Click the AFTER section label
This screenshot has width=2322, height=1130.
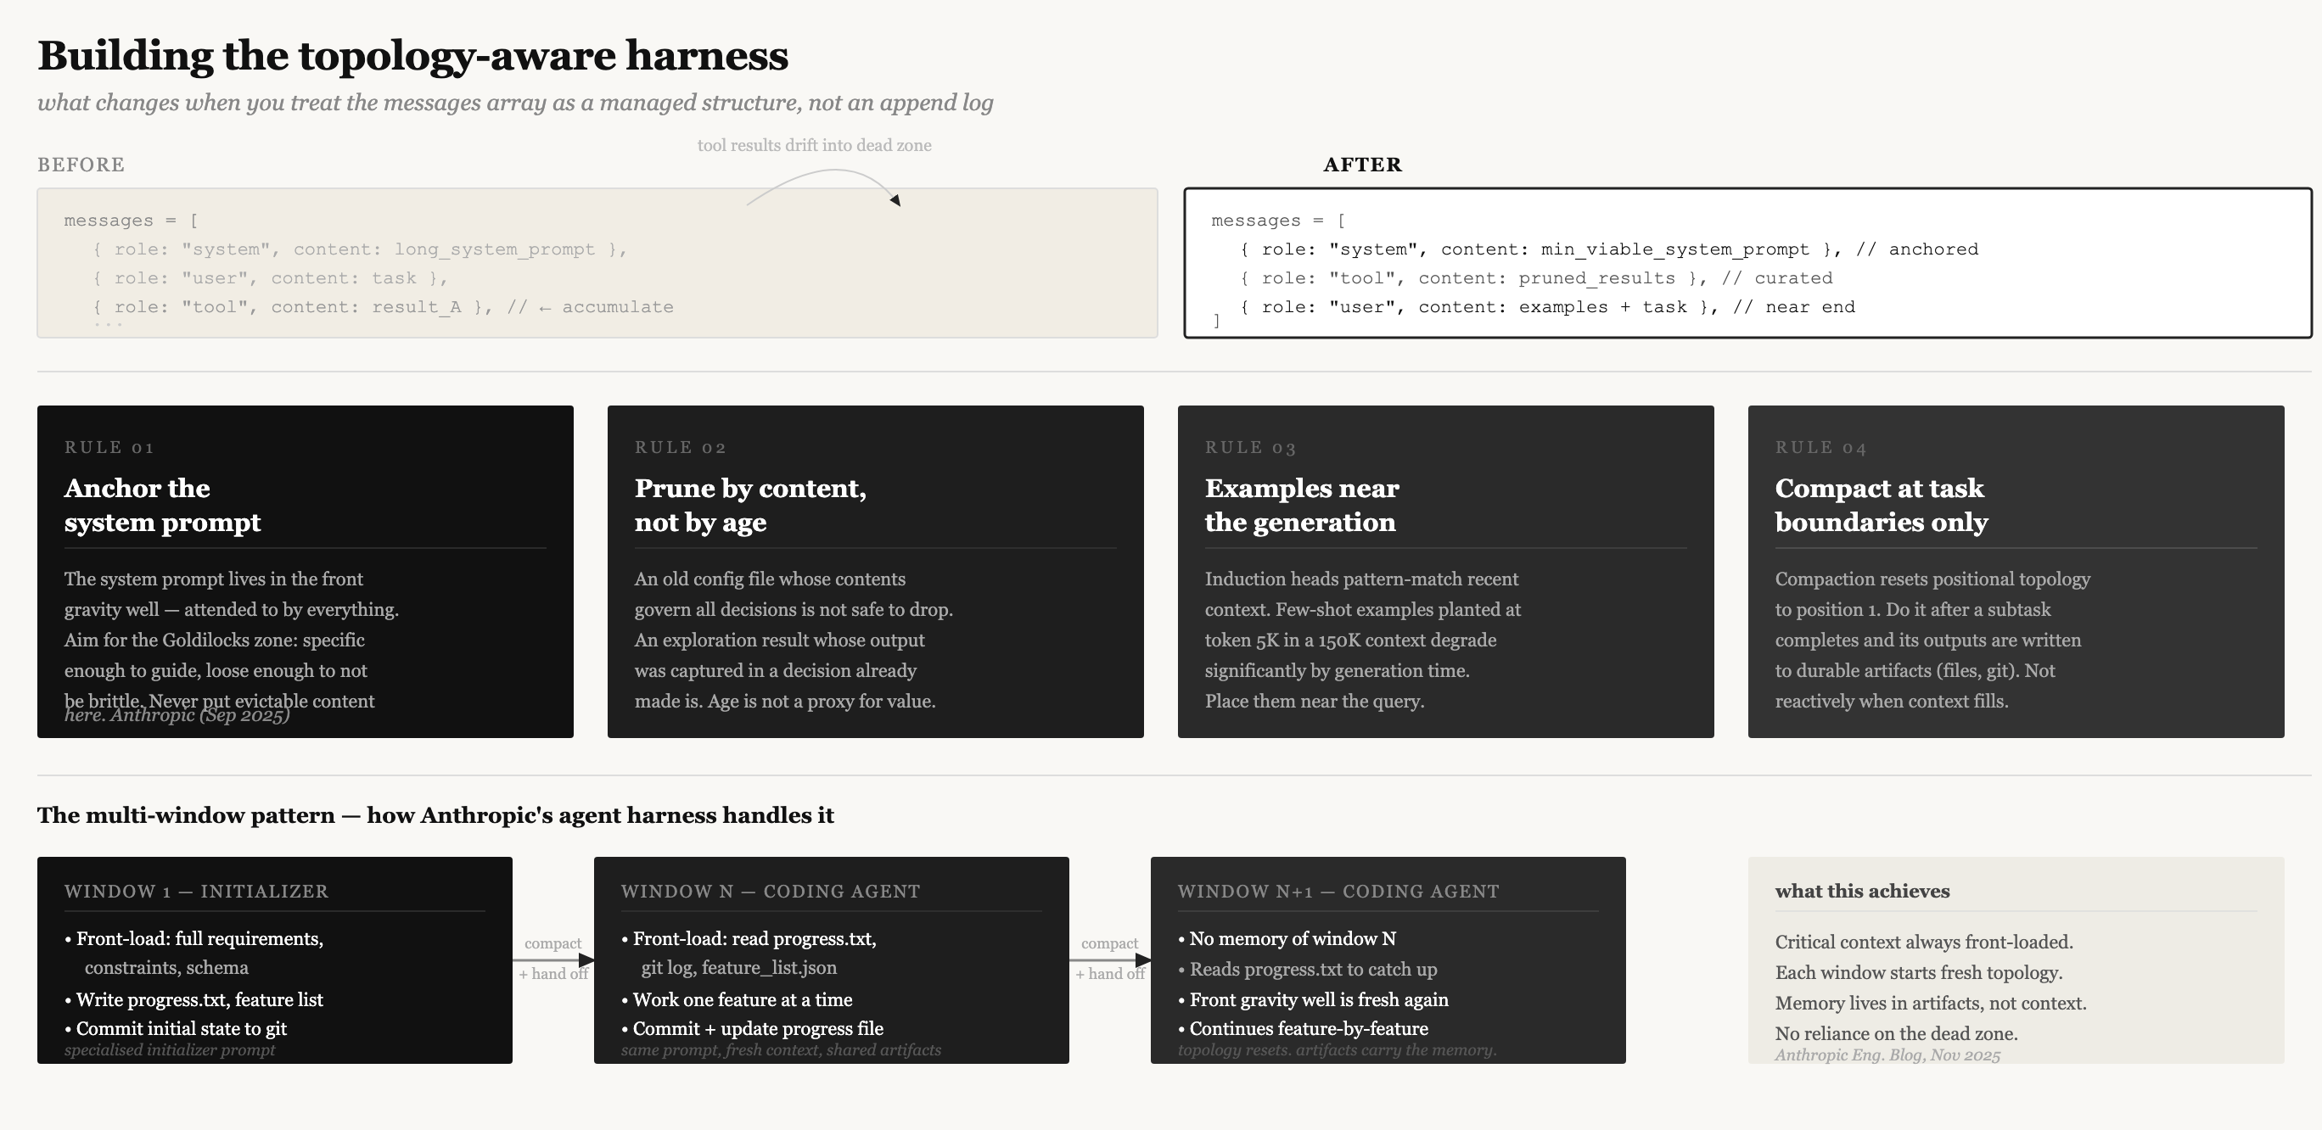pyautogui.click(x=1362, y=165)
